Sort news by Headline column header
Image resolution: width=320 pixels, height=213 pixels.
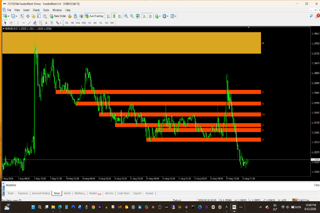pyautogui.click(x=11, y=185)
